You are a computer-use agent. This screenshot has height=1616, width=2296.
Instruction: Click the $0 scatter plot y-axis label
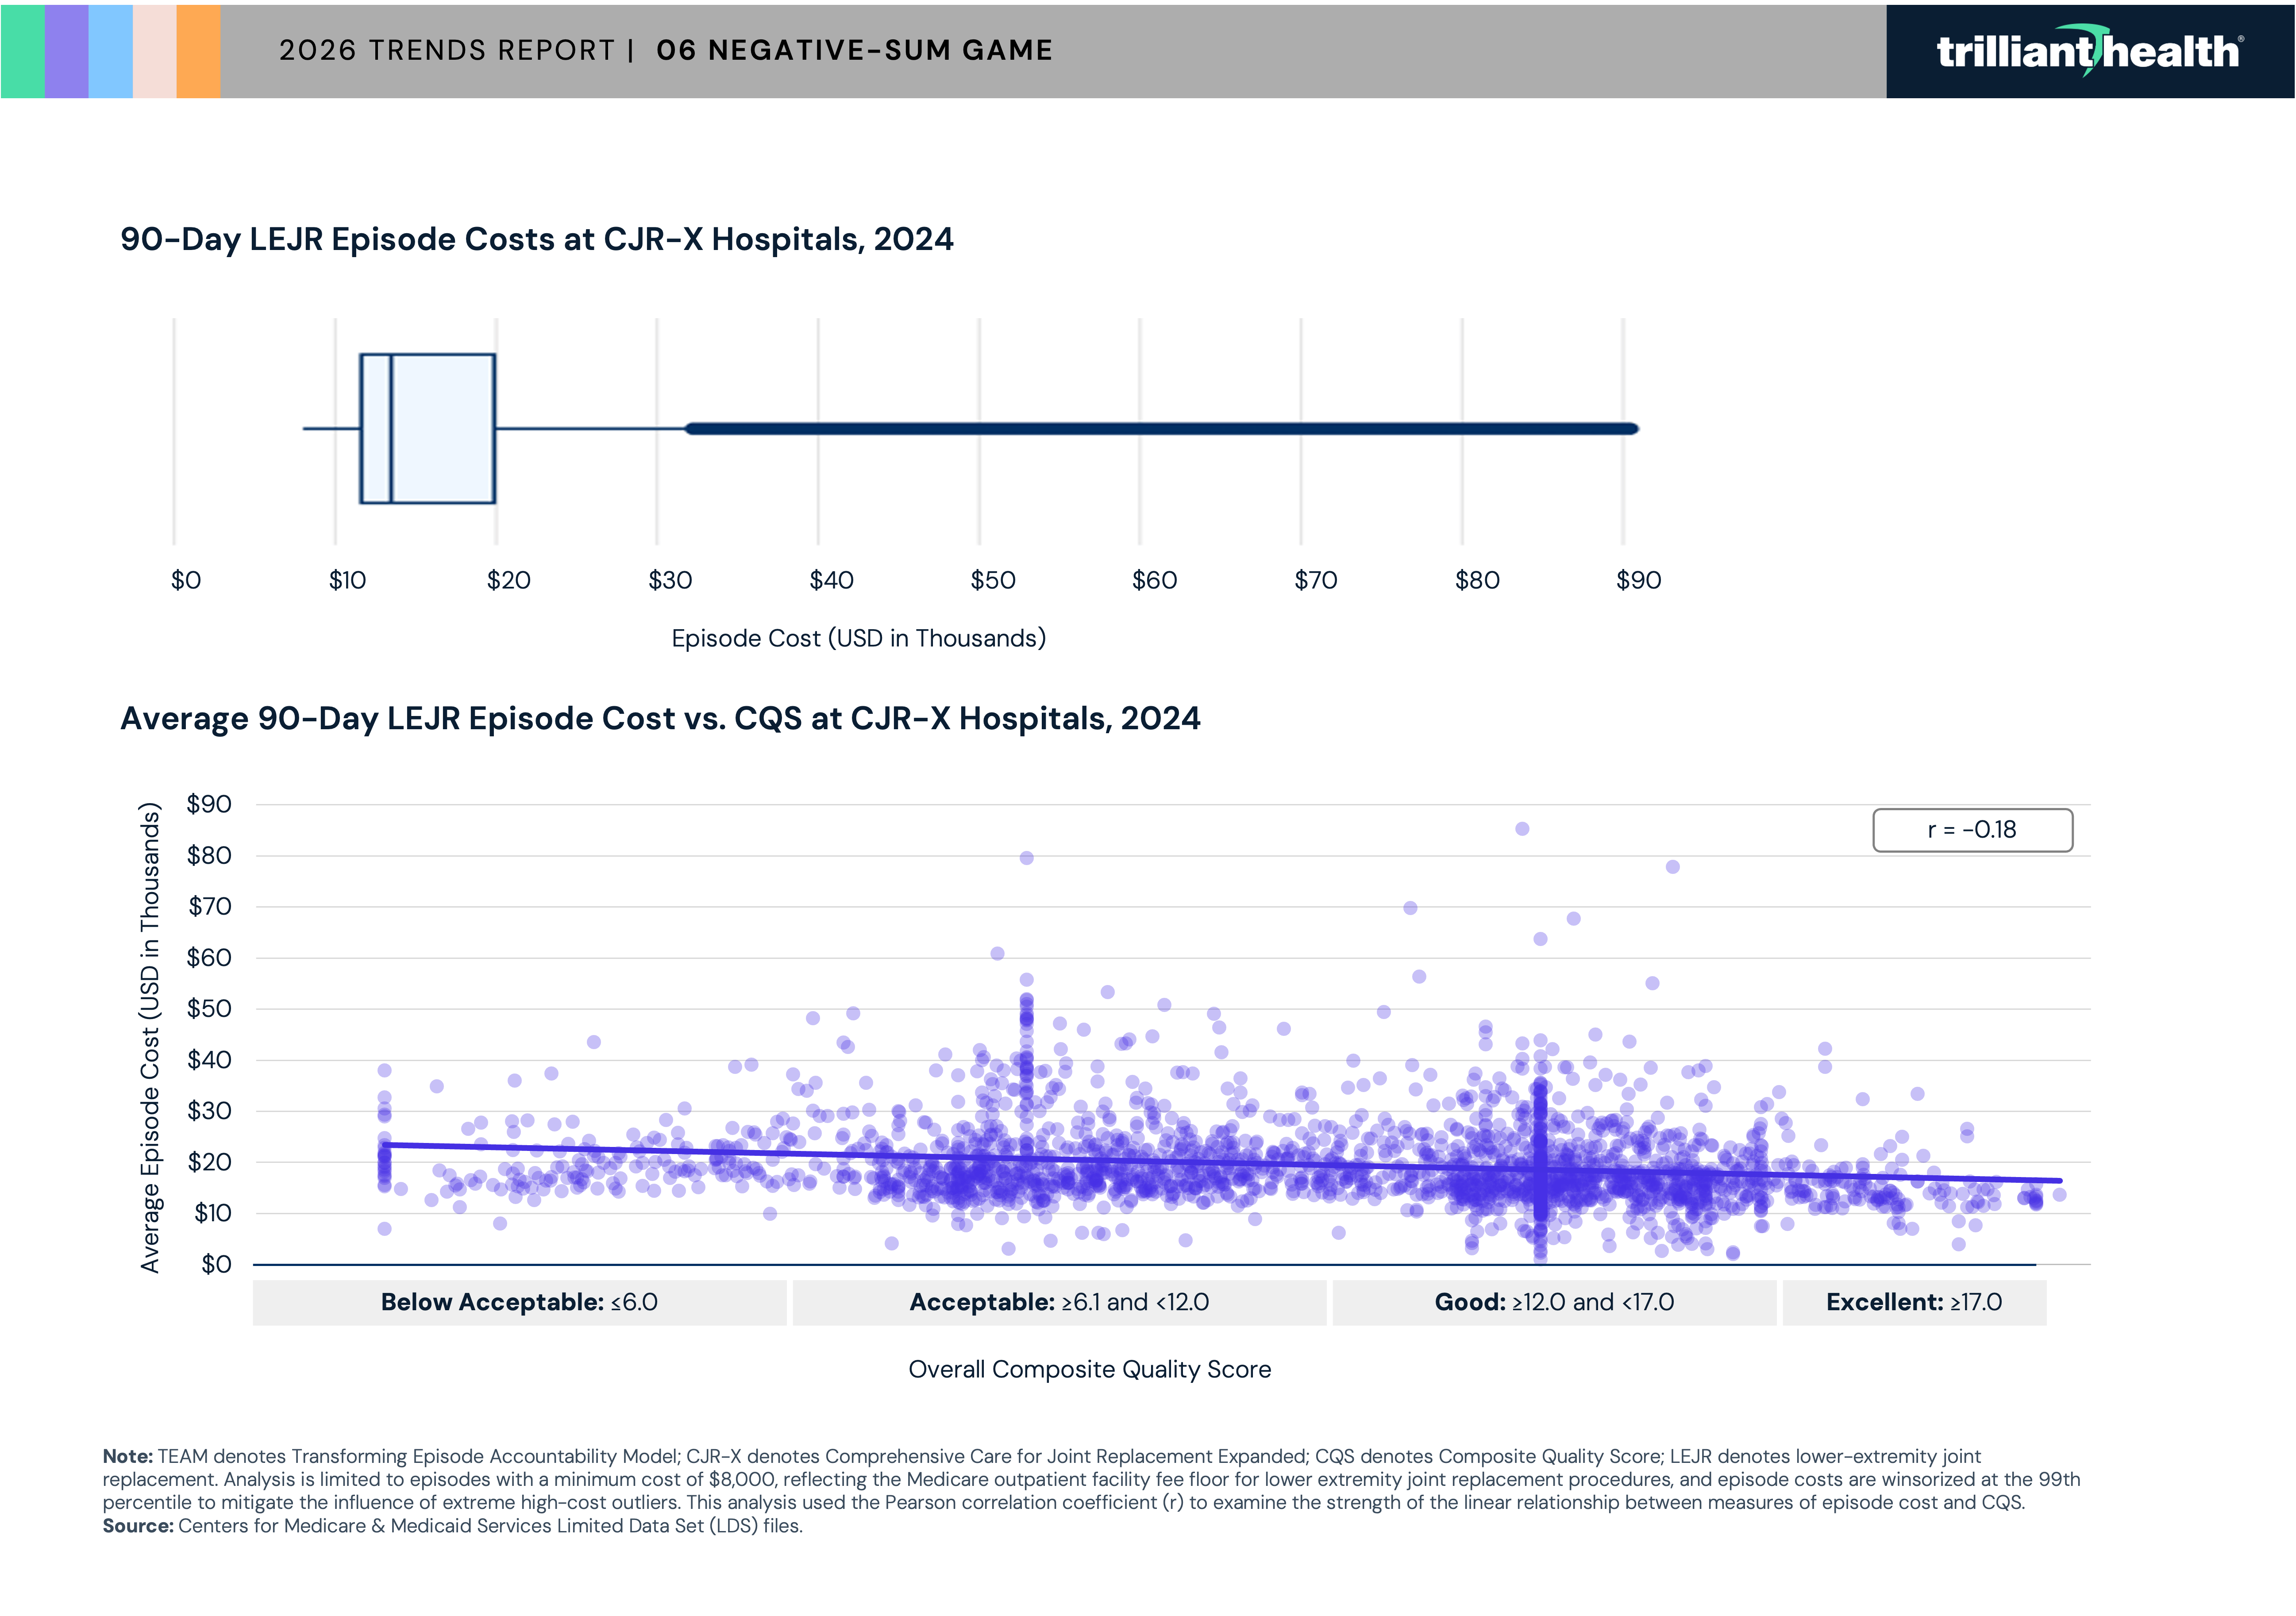click(x=216, y=1264)
